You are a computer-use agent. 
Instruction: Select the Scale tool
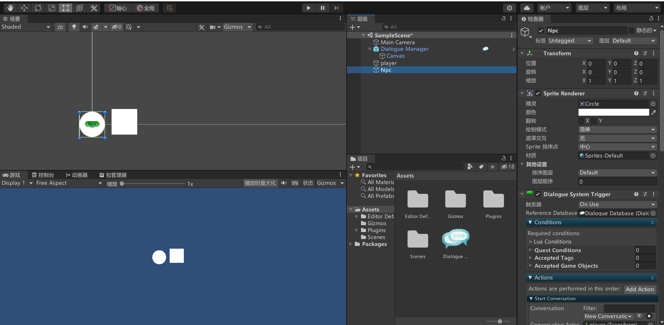(52, 8)
